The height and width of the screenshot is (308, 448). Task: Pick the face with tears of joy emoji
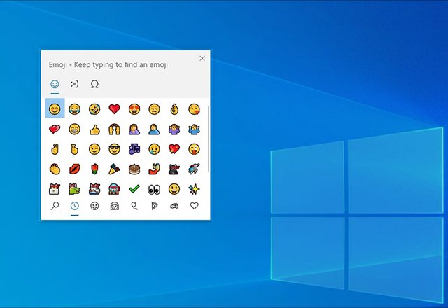coord(75,109)
